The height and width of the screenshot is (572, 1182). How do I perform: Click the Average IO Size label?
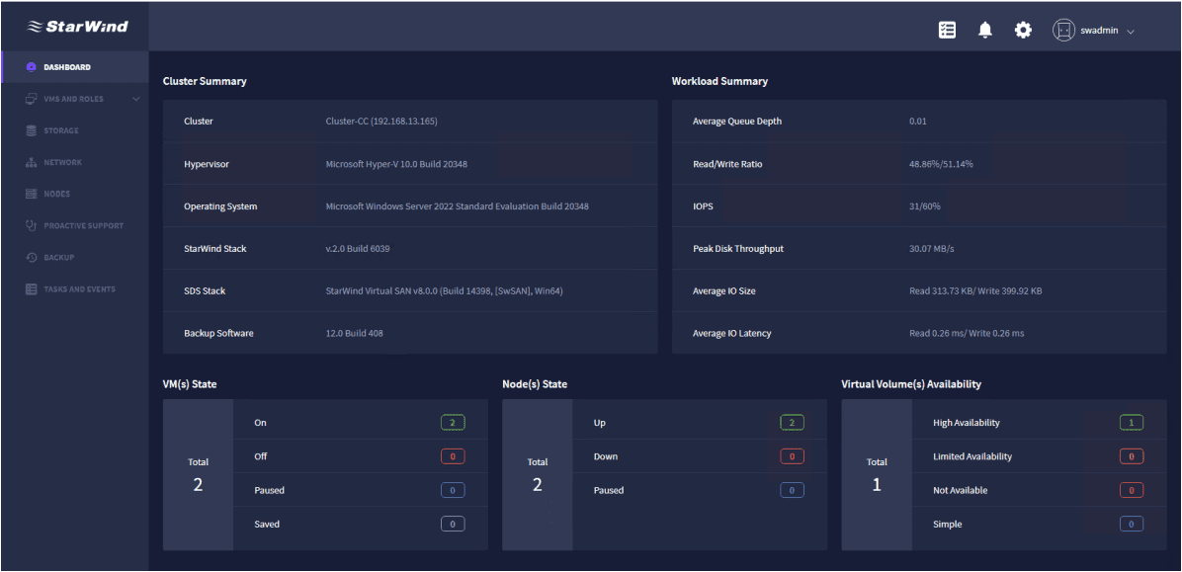point(723,290)
